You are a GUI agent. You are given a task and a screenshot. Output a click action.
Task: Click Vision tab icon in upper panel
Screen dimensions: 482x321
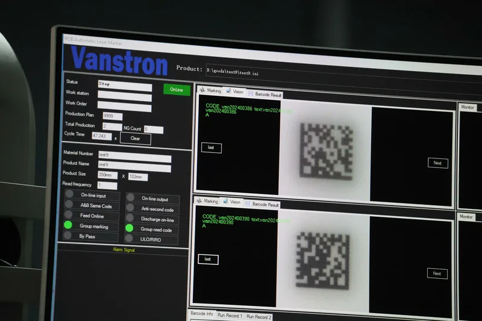(x=229, y=91)
